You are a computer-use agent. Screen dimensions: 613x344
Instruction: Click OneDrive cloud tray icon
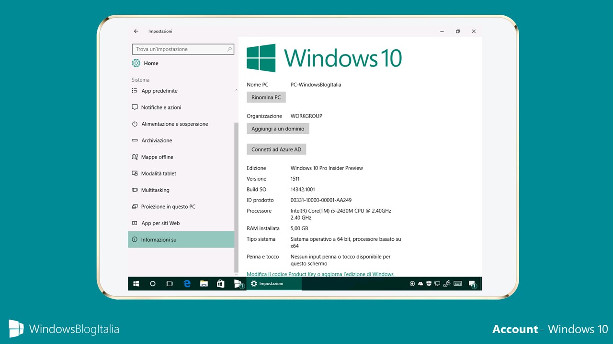point(420,284)
